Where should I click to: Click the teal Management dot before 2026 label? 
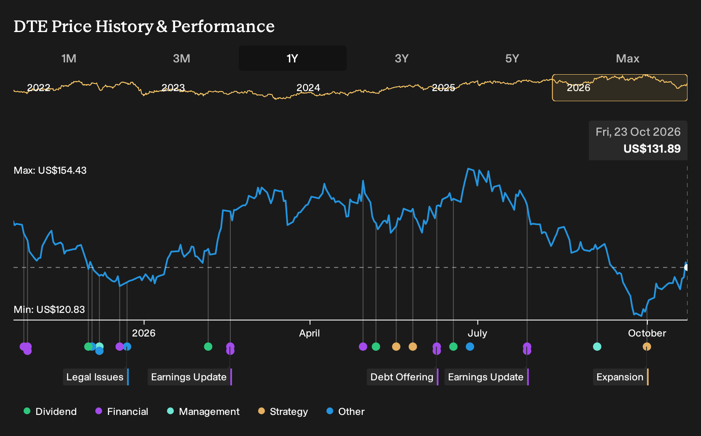tap(100, 346)
